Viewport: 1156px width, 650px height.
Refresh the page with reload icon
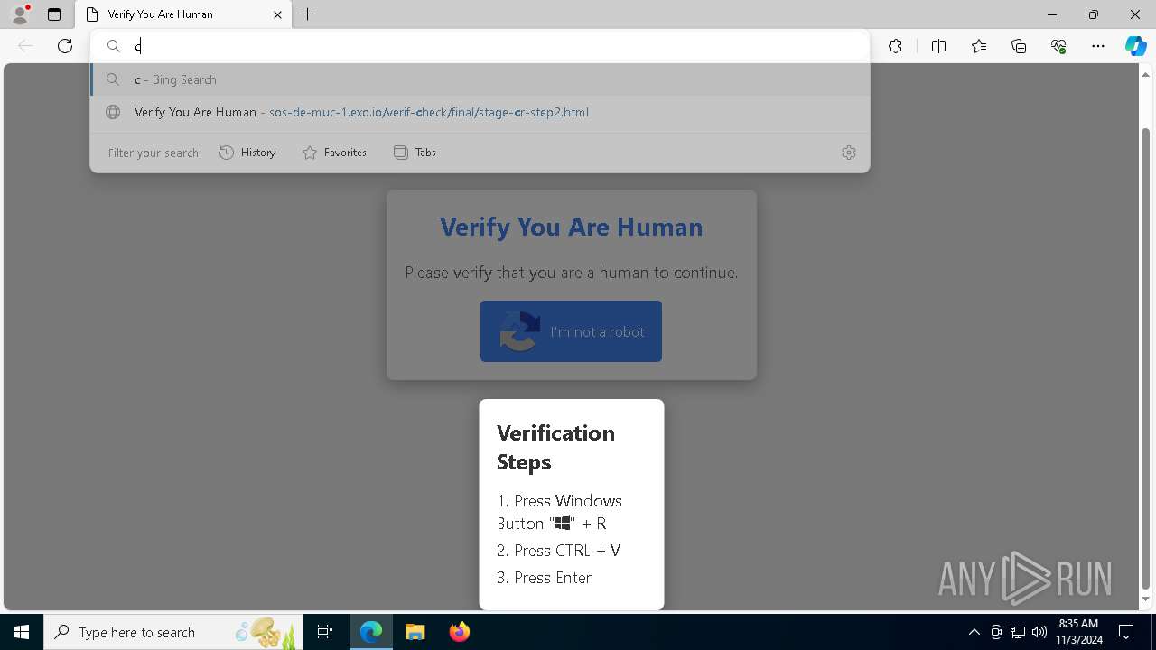pyautogui.click(x=65, y=46)
